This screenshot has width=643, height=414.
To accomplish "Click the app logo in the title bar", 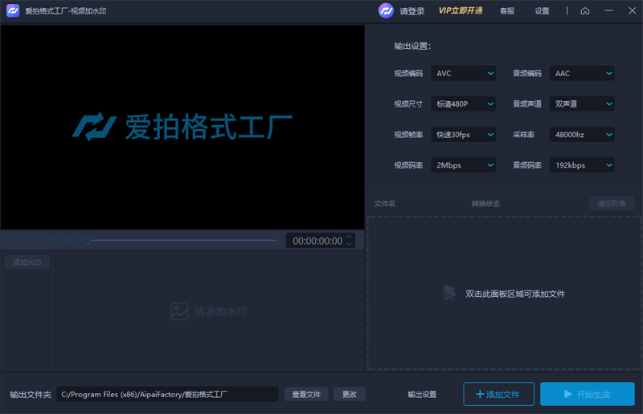I will click(x=13, y=10).
